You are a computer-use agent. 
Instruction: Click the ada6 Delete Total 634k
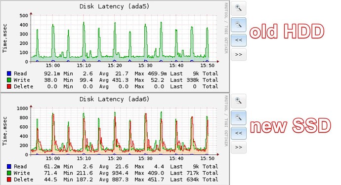[193, 180]
